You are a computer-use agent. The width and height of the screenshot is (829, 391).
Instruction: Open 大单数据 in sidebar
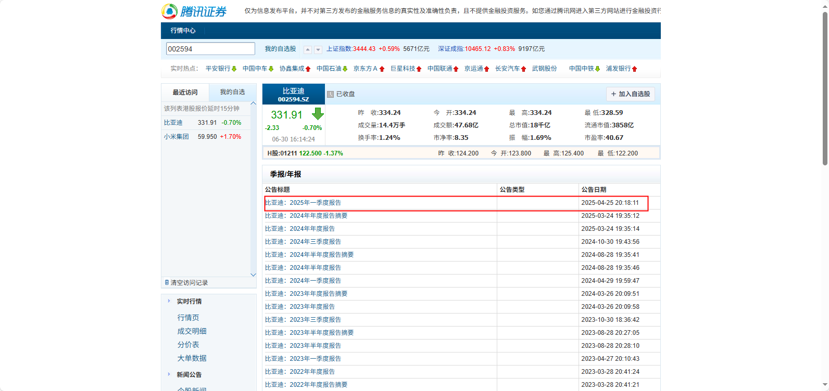click(x=192, y=358)
